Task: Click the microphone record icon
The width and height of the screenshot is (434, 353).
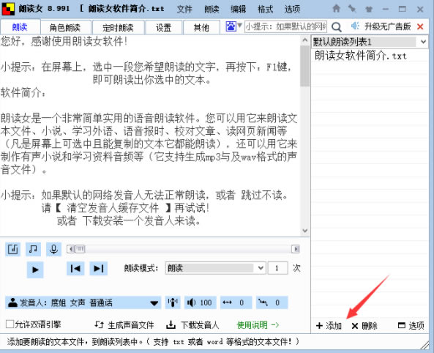Action: [x=53, y=249]
